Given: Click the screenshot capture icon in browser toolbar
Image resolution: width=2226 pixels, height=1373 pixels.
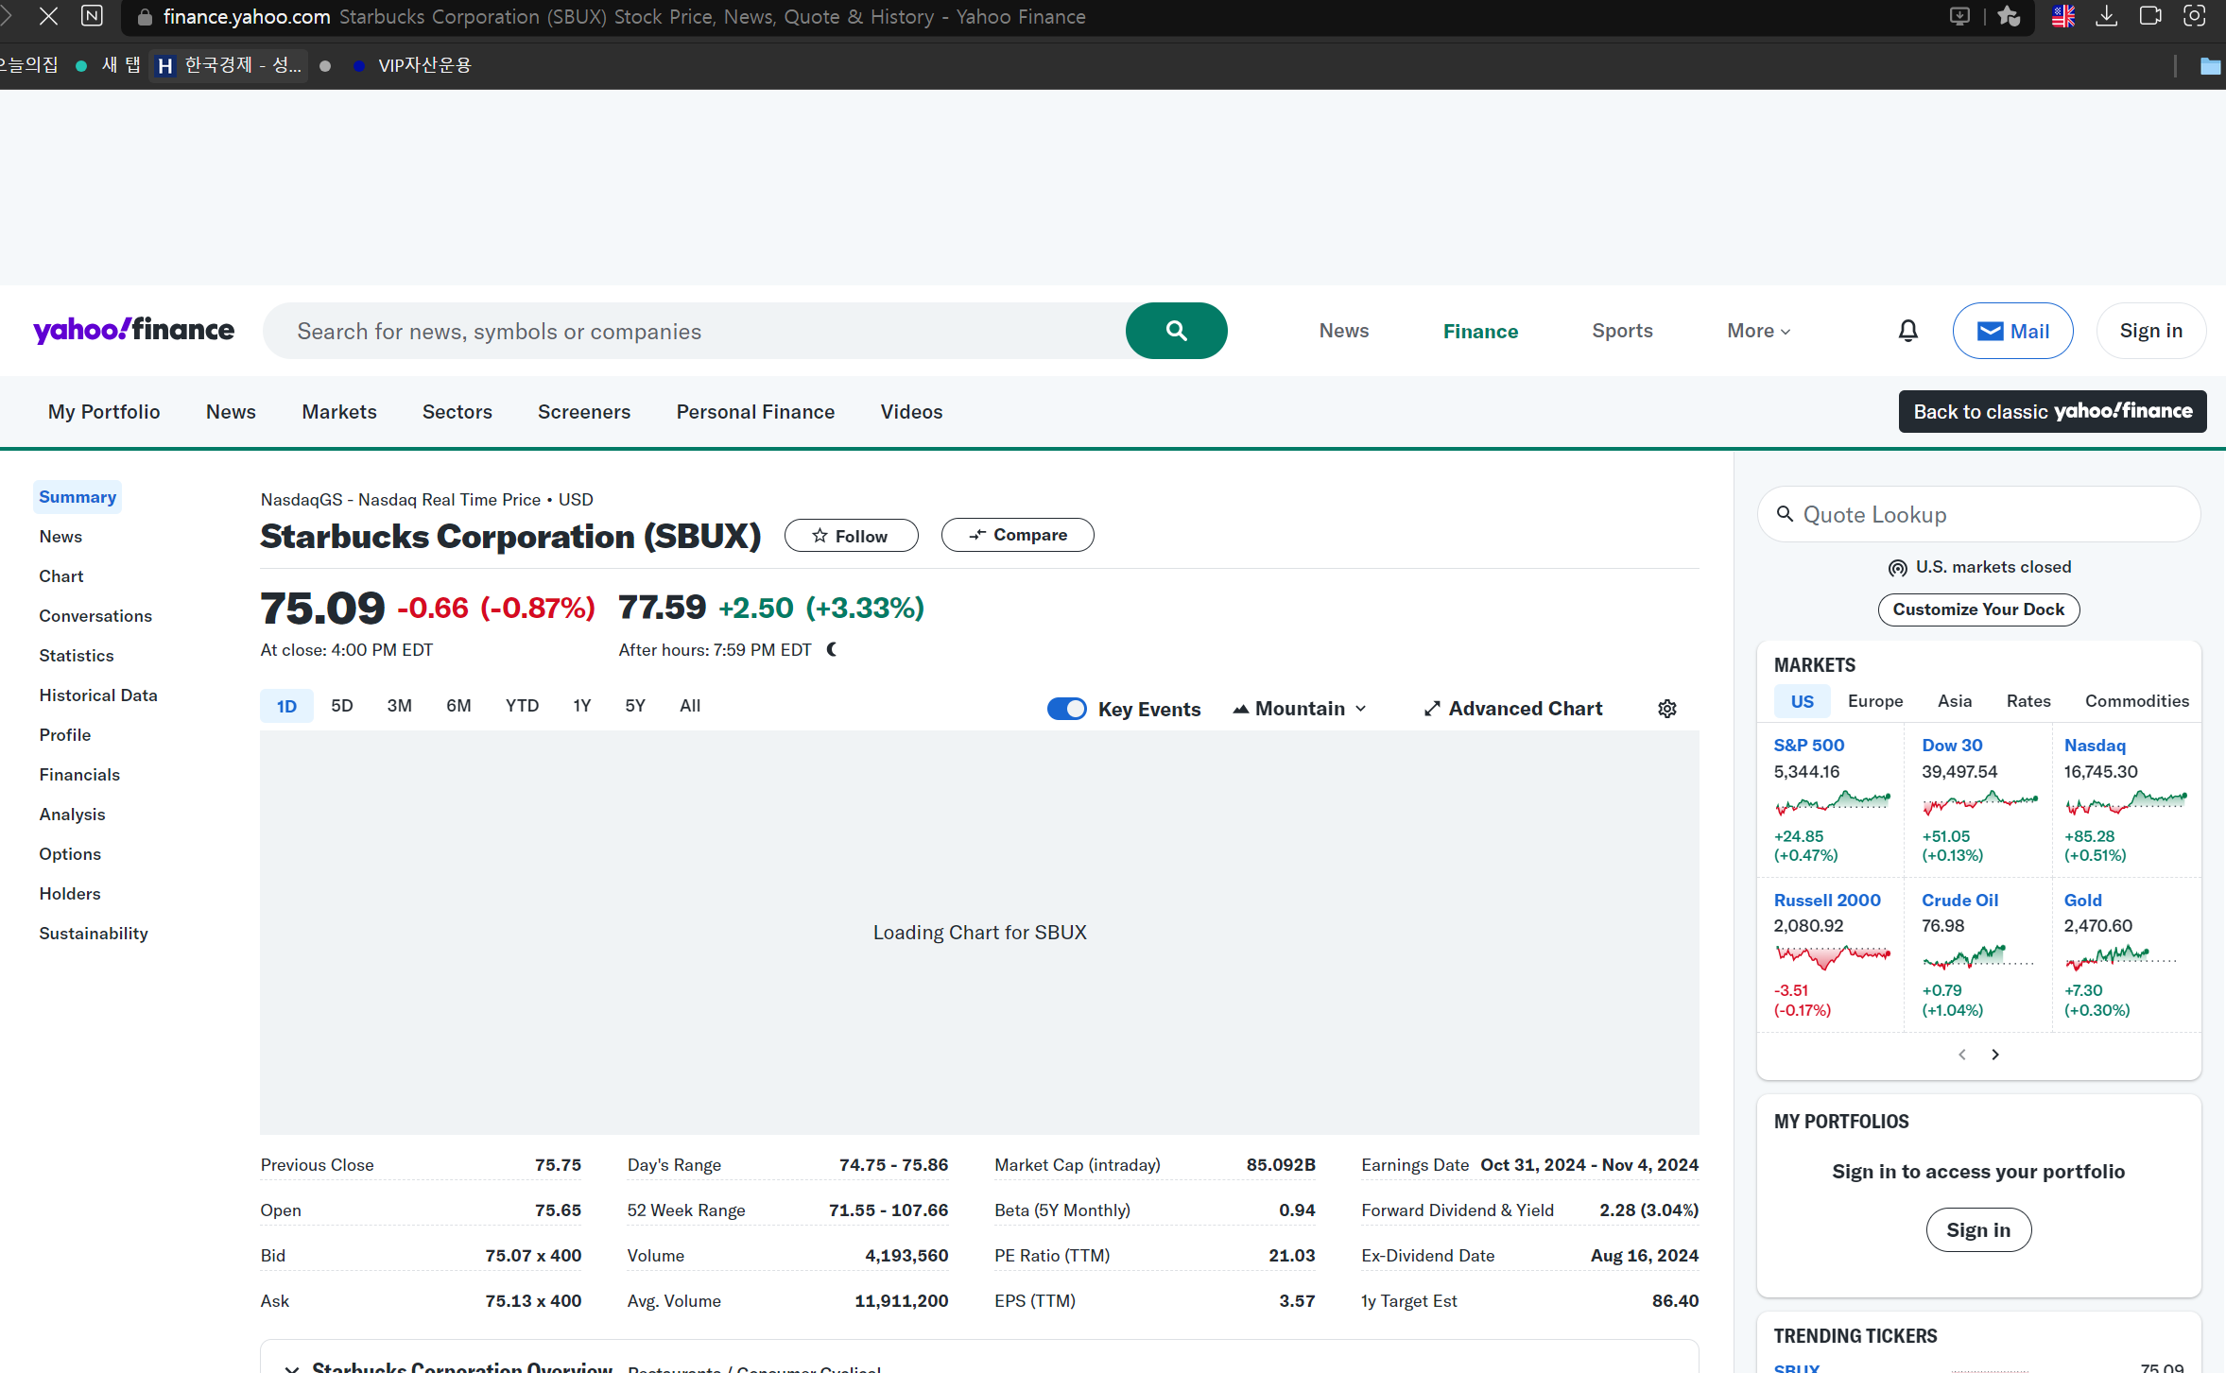Looking at the screenshot, I should pos(2194,16).
